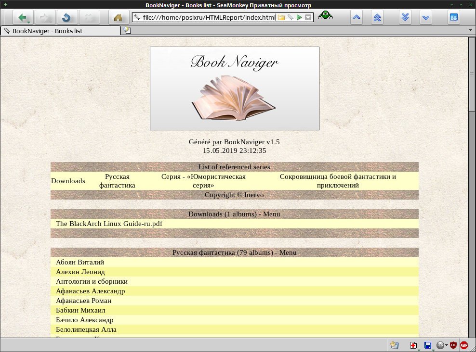Open the uBlock Origin shield icon

[453, 345]
